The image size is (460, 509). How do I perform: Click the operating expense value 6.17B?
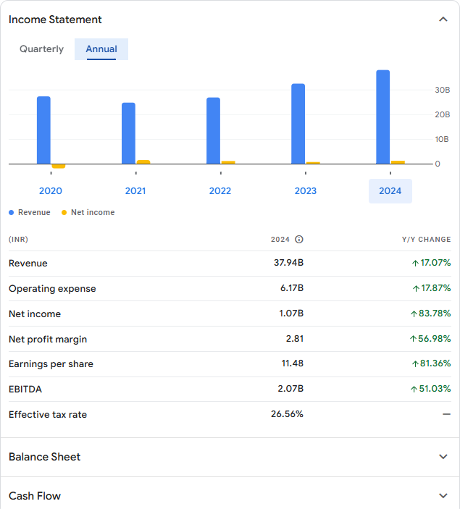292,288
